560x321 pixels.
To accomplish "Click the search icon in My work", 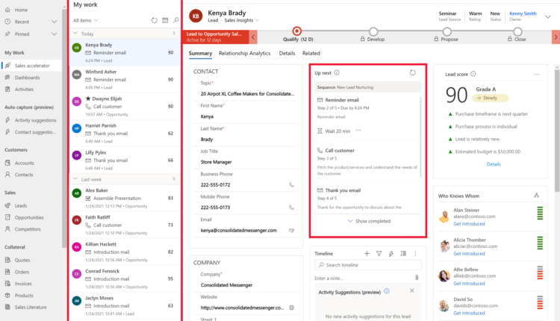I will pos(175,20).
